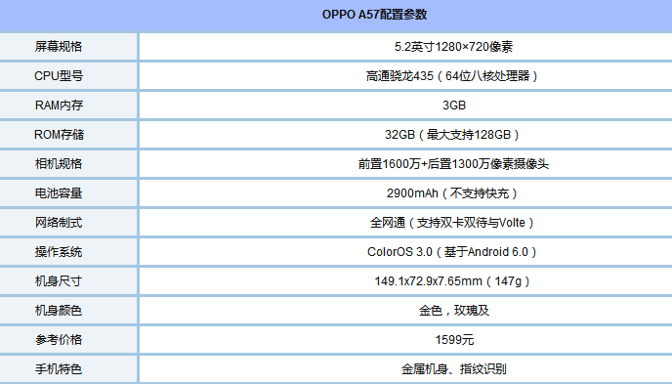
Task: Click the 金色，玫瑰及 color value
Action: [454, 311]
